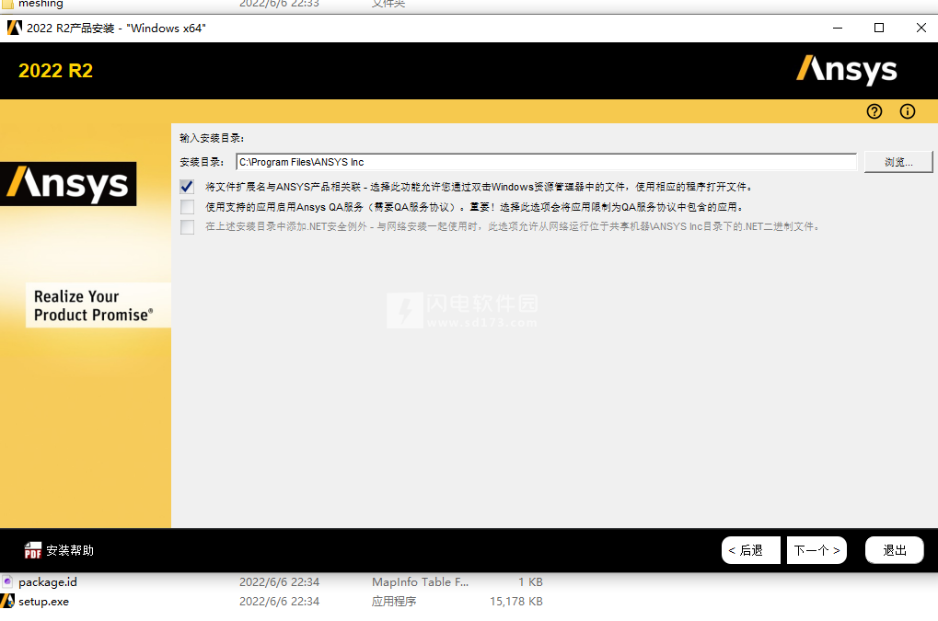Image resolution: width=938 pixels, height=621 pixels.
Task: Click the install directory path field
Action: pos(546,162)
